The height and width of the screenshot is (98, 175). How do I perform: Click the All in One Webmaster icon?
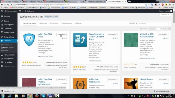[x=80, y=84]
